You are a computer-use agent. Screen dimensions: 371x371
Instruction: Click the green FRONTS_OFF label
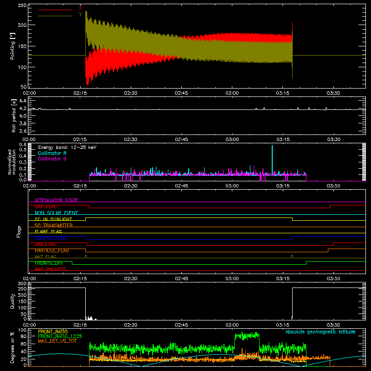pyautogui.click(x=49, y=263)
